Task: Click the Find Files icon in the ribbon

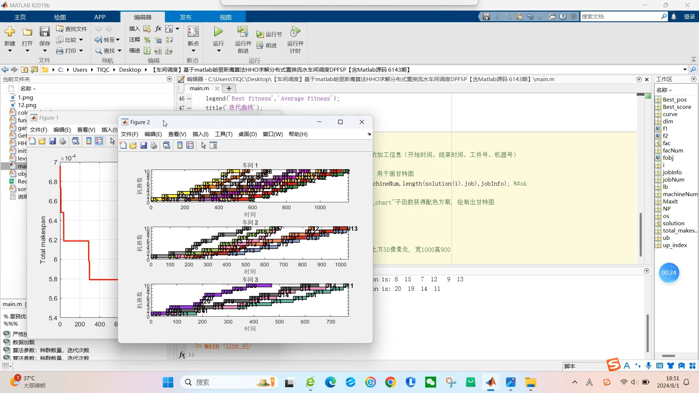Action: click(60, 28)
